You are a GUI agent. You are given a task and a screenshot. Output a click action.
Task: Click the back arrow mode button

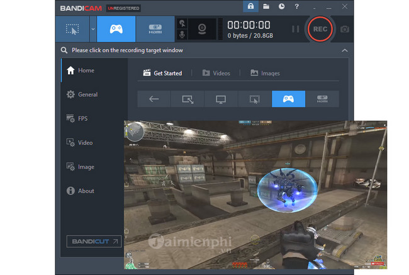point(154,99)
